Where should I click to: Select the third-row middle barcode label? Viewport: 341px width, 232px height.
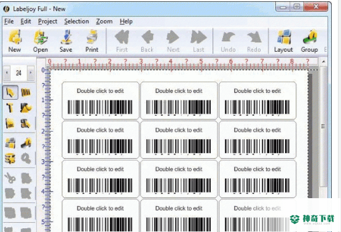point(179,179)
